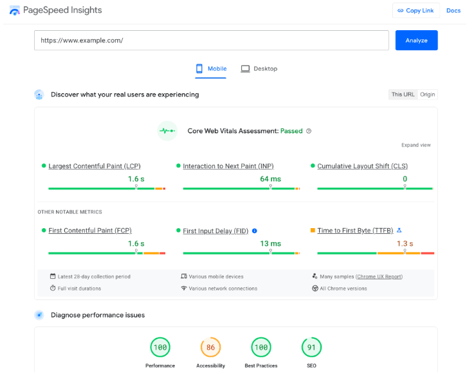Click the INP value 64 ms
Screen dimensions: 474x374
click(x=271, y=179)
